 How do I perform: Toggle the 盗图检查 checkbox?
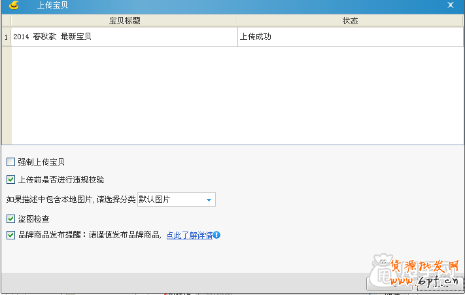coord(10,218)
